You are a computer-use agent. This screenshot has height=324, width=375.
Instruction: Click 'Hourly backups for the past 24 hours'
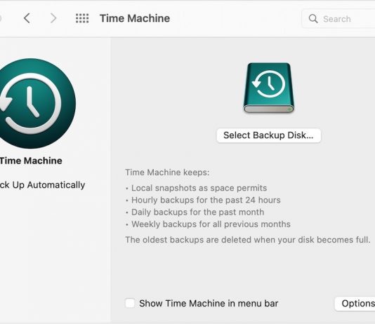[206, 200]
